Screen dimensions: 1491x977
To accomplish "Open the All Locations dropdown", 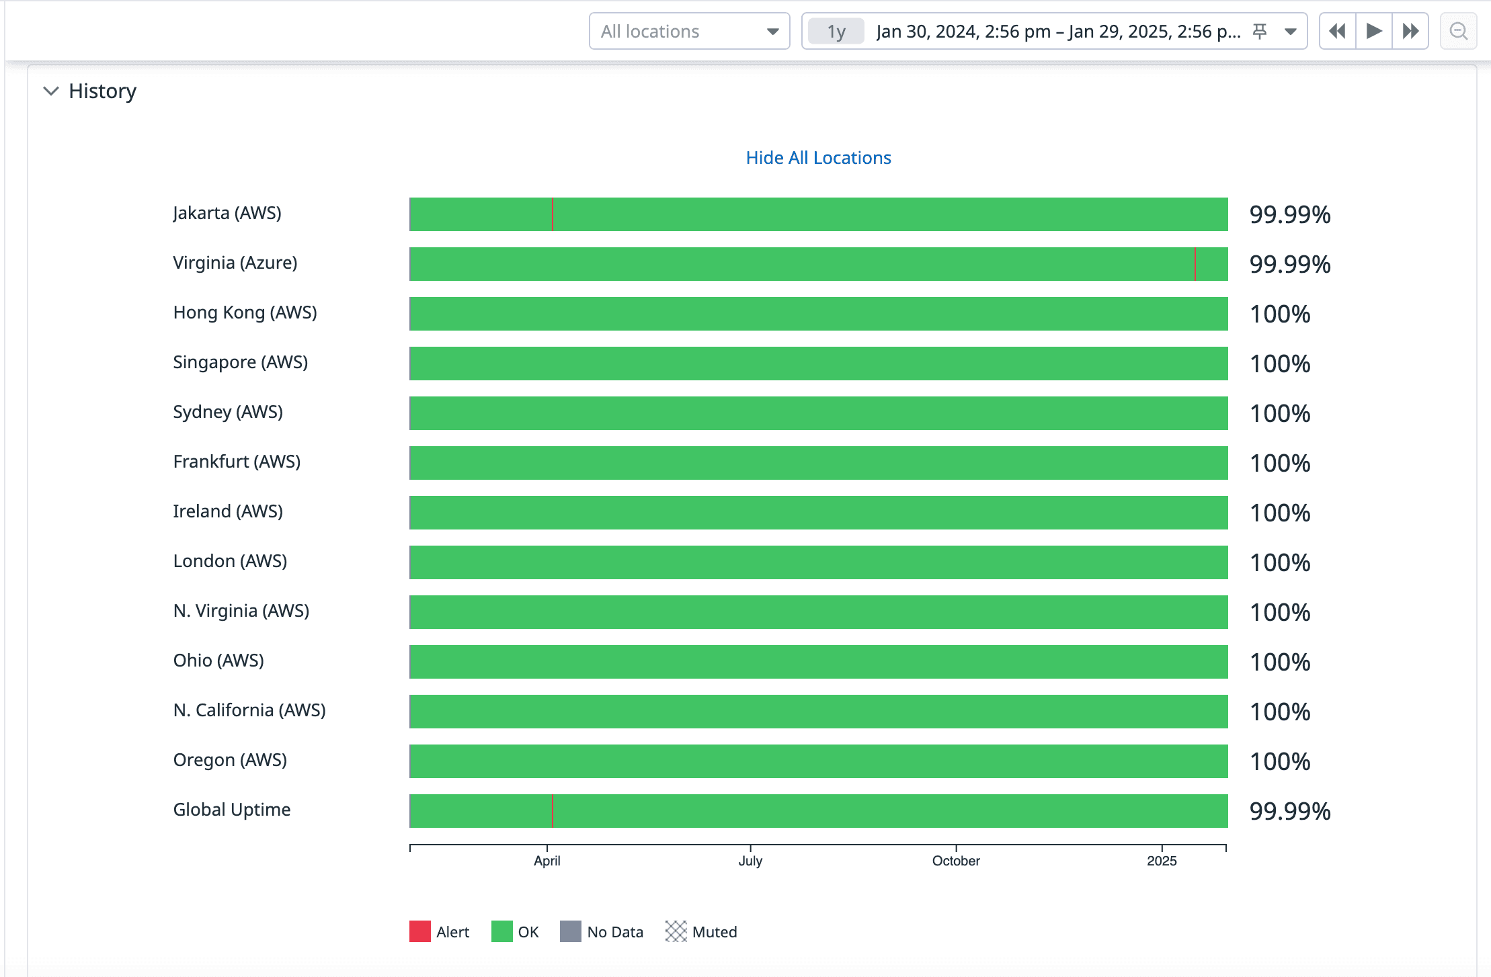I will [687, 30].
